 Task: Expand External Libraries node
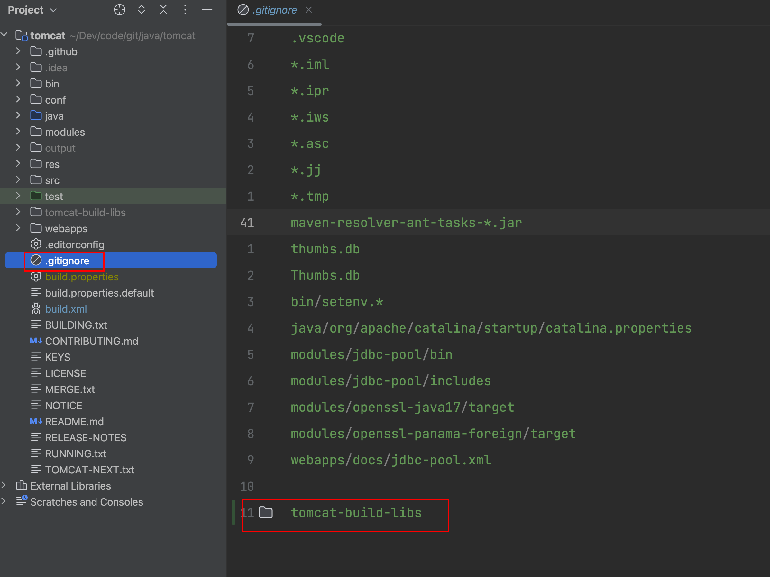coord(4,485)
